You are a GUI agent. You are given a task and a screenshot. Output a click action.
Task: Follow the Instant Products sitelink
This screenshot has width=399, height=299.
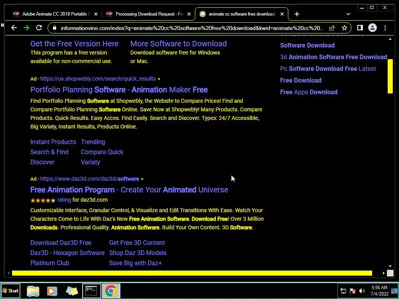tap(53, 142)
